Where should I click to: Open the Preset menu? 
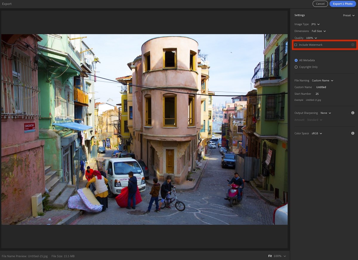pos(348,15)
